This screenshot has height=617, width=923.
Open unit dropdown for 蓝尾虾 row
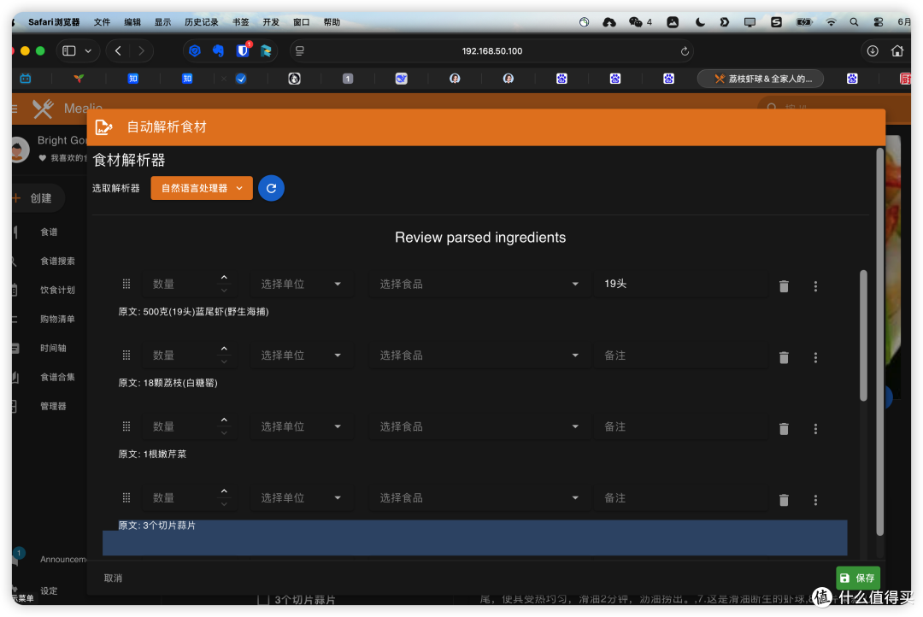(302, 284)
